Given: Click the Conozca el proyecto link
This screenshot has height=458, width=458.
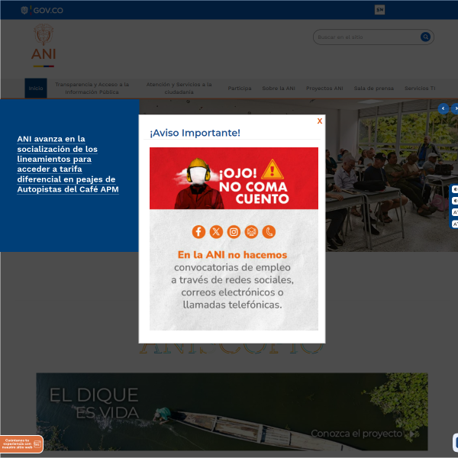Looking at the screenshot, I should click(x=363, y=434).
